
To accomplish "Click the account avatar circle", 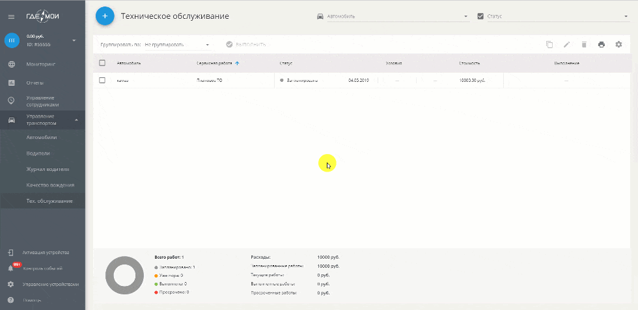I will click(x=12, y=40).
